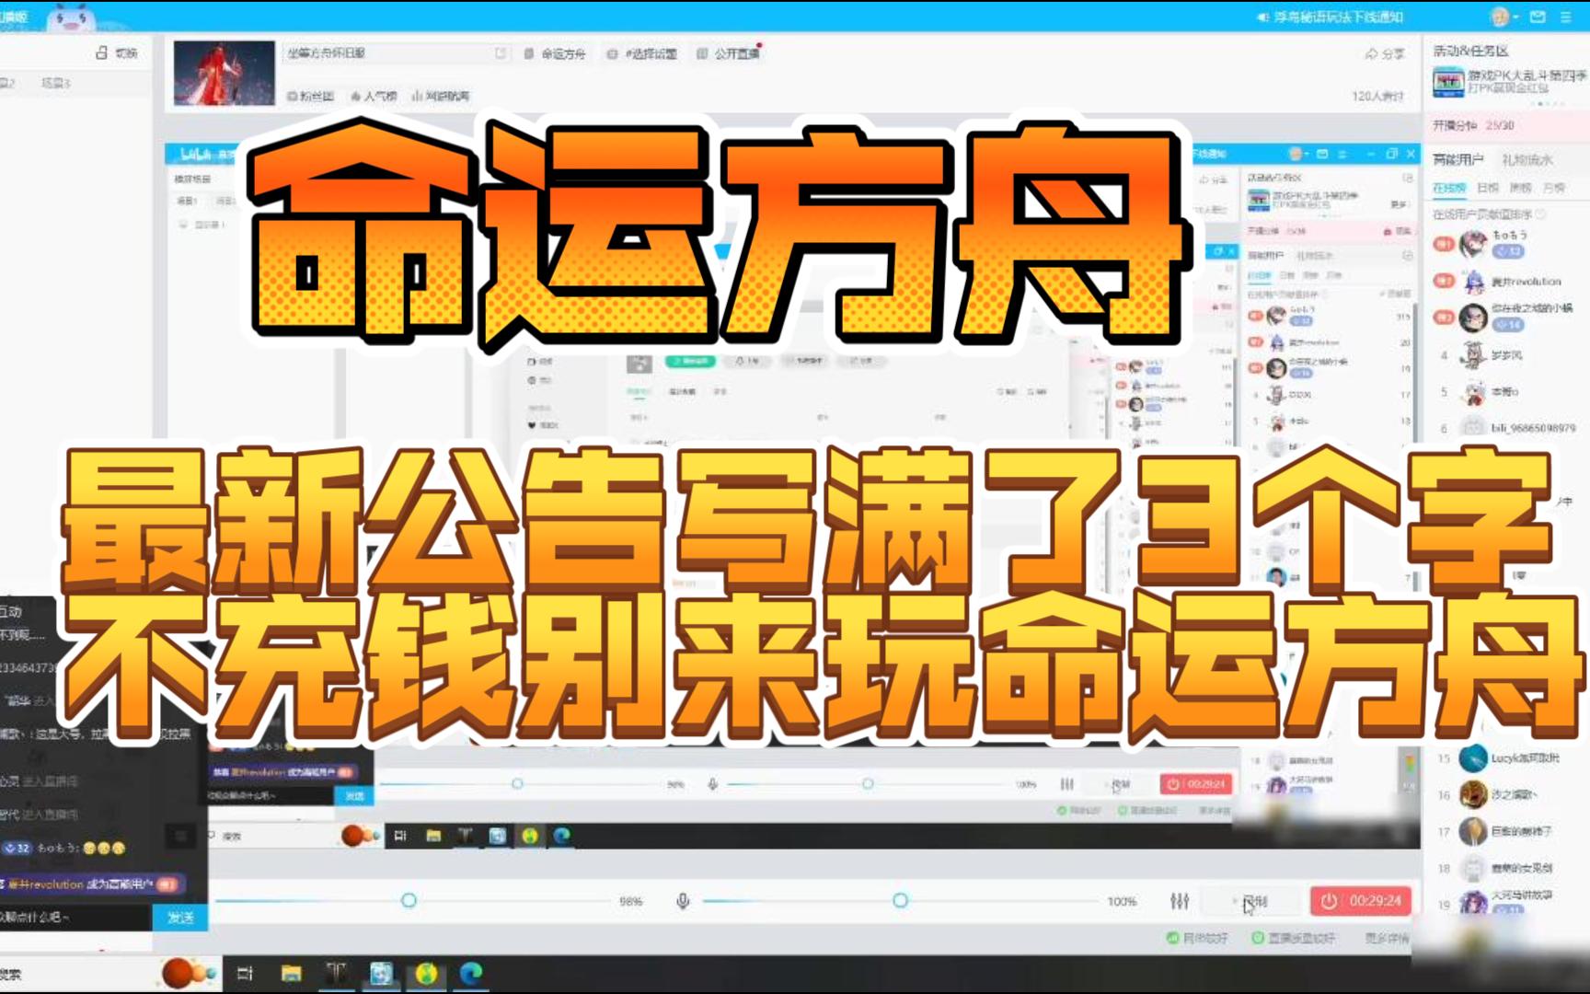Viewport: 1590px width, 994px height.
Task: Open the 命运方舟 game category selector
Action: point(555,54)
